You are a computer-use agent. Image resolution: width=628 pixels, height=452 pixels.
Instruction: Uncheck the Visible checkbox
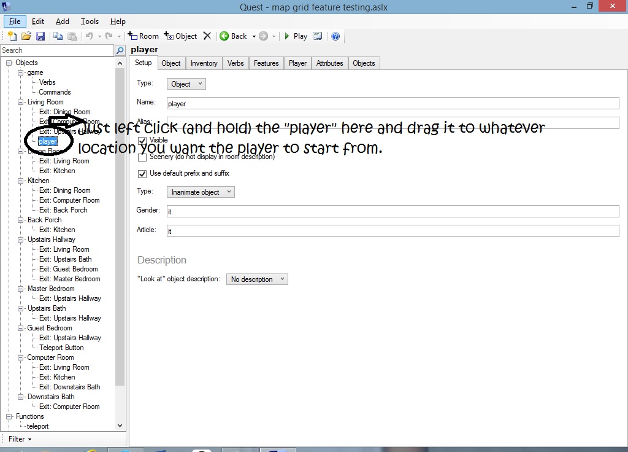pyautogui.click(x=142, y=141)
